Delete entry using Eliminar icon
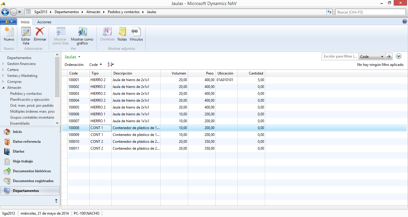Viewport: 408px width, 217px height. (x=40, y=34)
